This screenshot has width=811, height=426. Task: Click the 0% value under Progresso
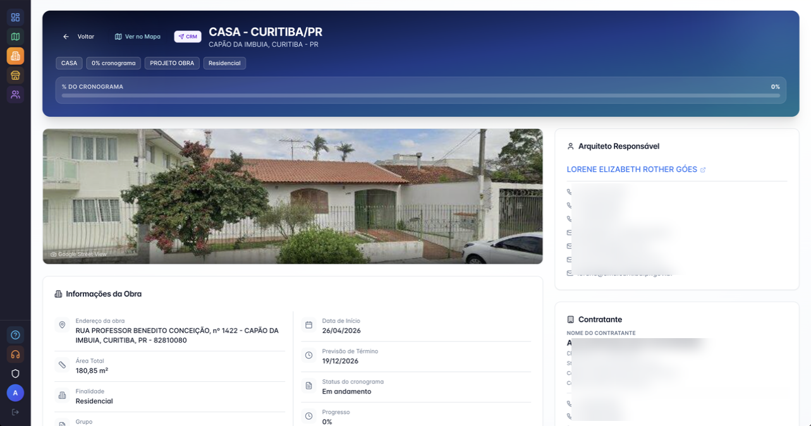pyautogui.click(x=327, y=422)
